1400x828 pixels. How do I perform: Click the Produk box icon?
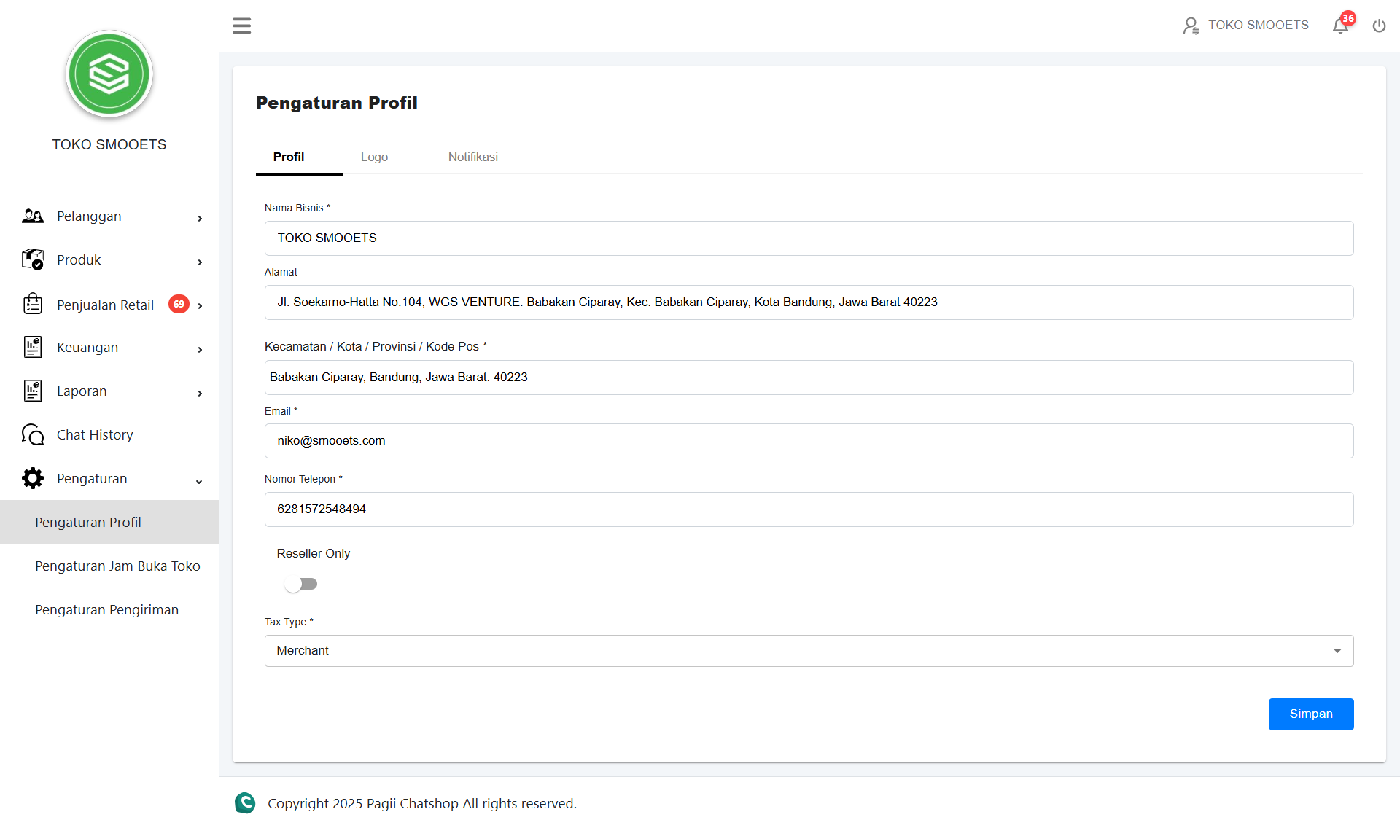pos(33,260)
